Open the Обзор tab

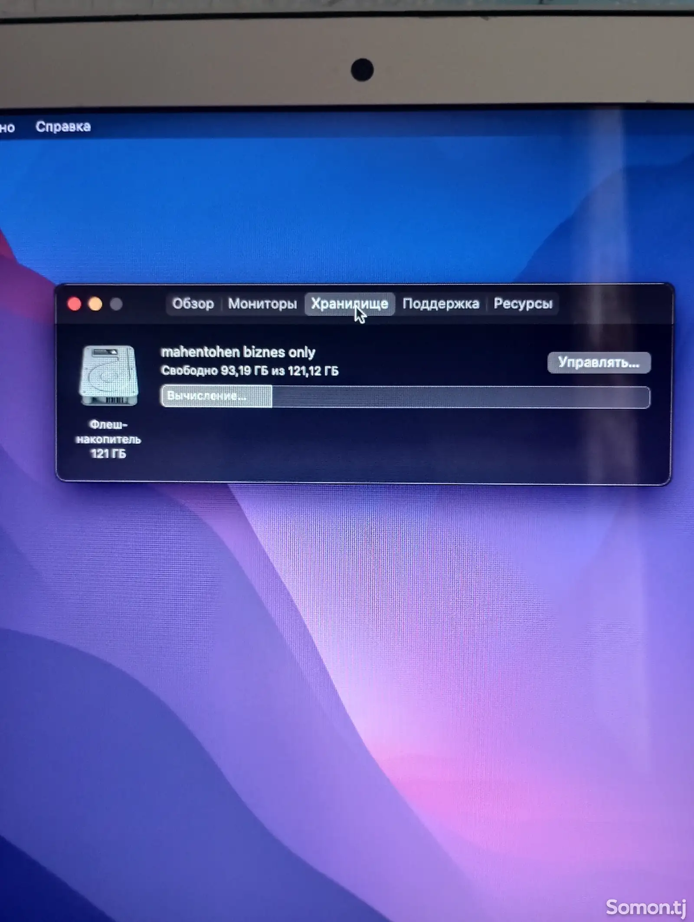tap(193, 304)
